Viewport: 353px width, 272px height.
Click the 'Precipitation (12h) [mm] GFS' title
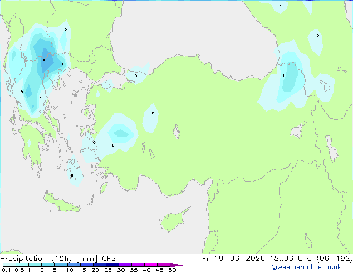click(x=58, y=259)
